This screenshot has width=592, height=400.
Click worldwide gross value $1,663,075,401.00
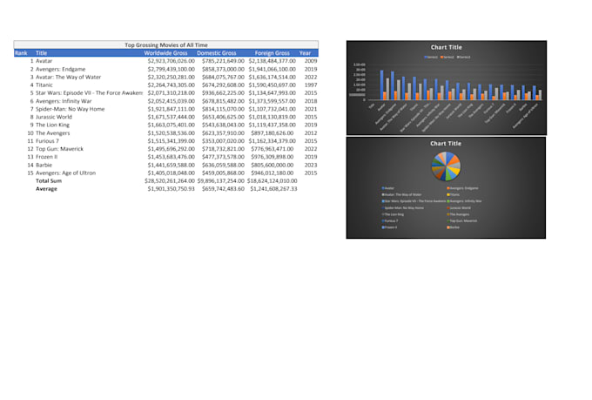pyautogui.click(x=171, y=125)
